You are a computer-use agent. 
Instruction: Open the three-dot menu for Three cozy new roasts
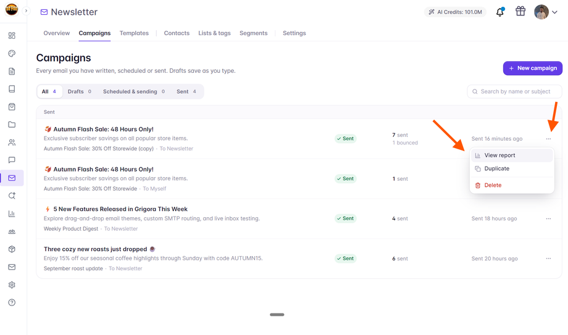[548, 258]
